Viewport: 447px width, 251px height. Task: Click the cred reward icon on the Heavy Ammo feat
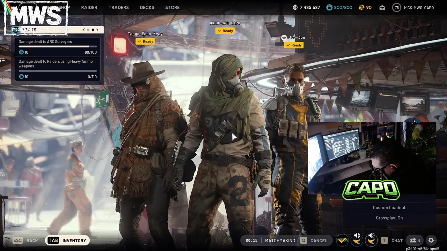pyautogui.click(x=21, y=77)
